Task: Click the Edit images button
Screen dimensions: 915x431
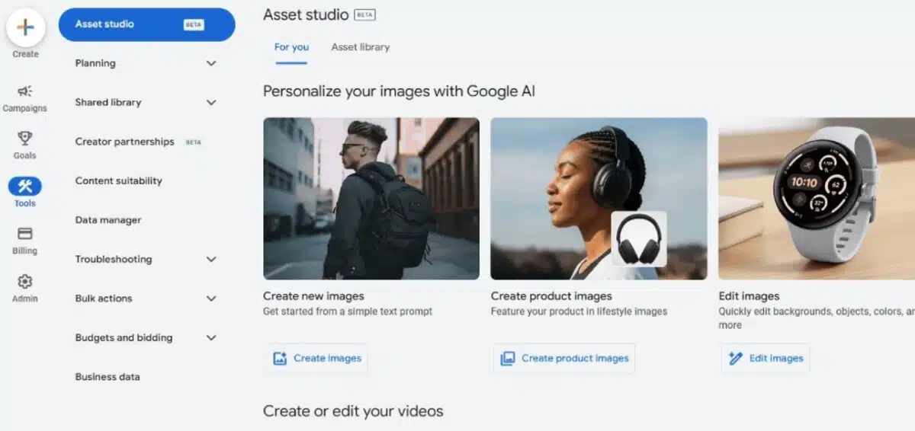Action: [766, 358]
